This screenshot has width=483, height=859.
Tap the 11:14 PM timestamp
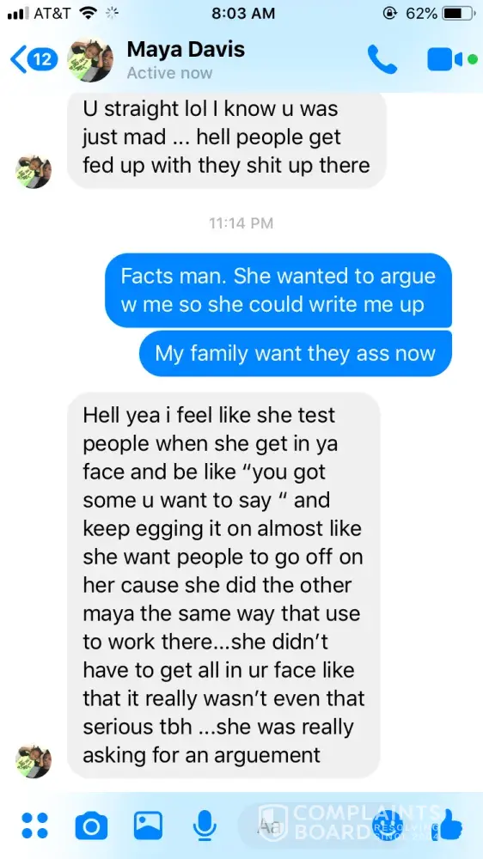click(241, 223)
